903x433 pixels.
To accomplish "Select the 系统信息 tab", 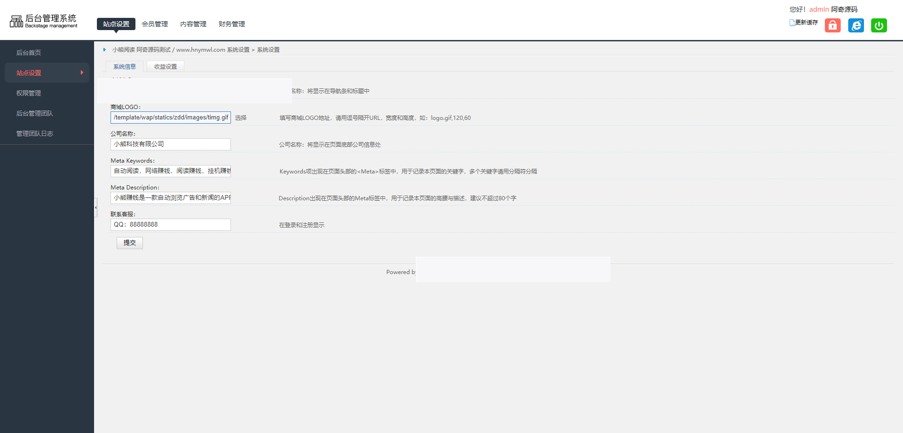I will [x=125, y=67].
